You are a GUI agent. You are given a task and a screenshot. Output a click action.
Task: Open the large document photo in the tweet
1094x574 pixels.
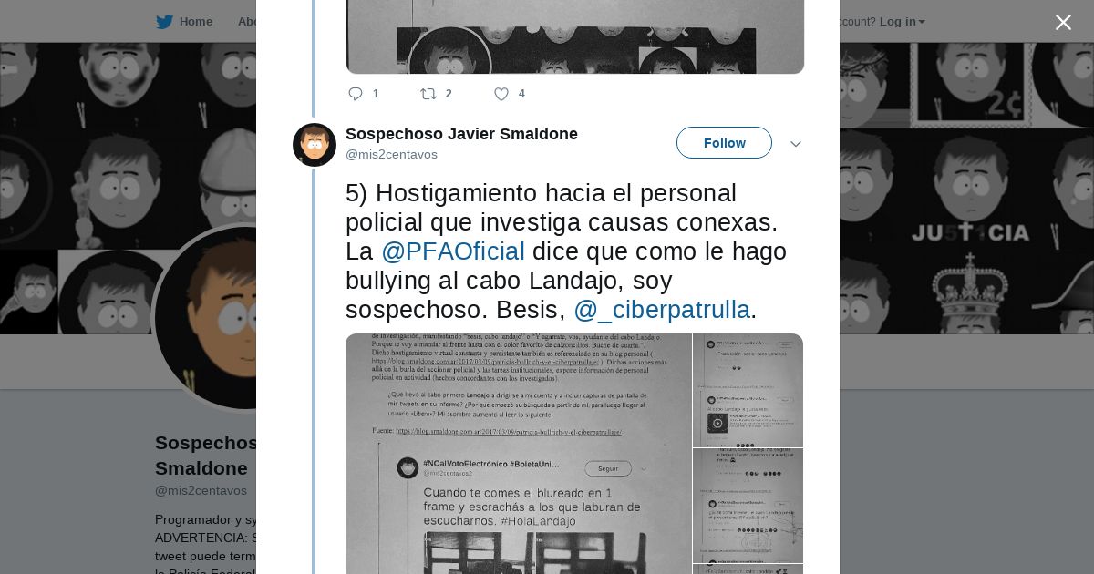[x=519, y=454]
